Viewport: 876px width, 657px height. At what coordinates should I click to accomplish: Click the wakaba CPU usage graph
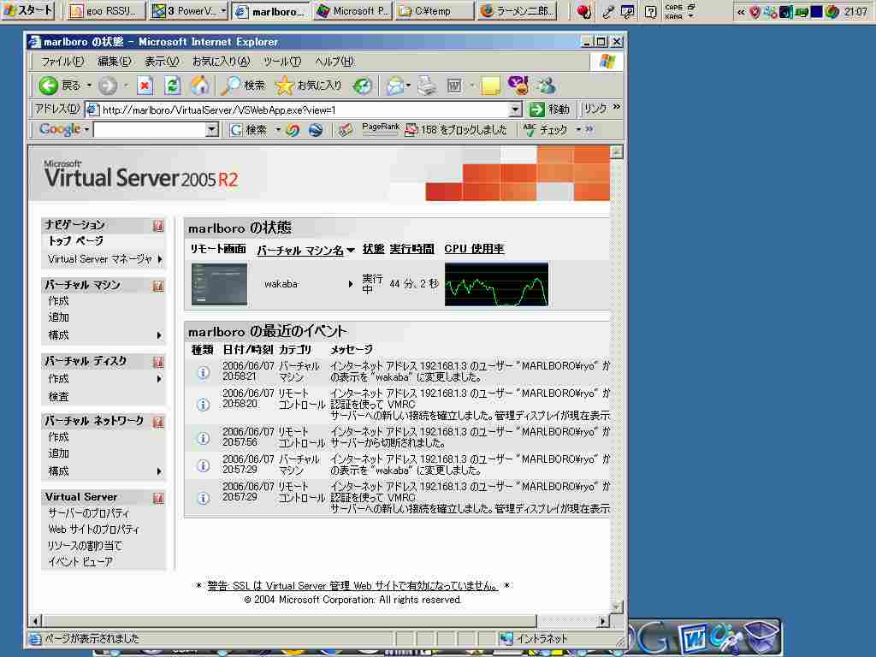pos(496,284)
